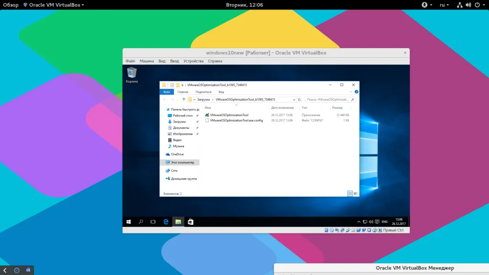Open Обзор activities overview
This screenshot has height=275, width=489.
tap(11, 5)
